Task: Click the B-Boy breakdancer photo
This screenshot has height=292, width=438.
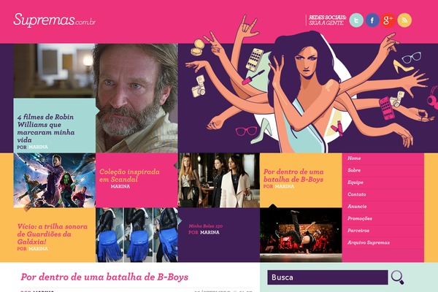Action: [301, 235]
